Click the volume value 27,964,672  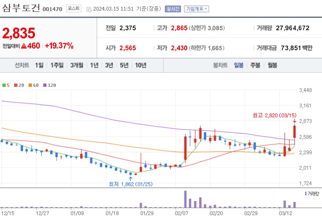(293, 28)
